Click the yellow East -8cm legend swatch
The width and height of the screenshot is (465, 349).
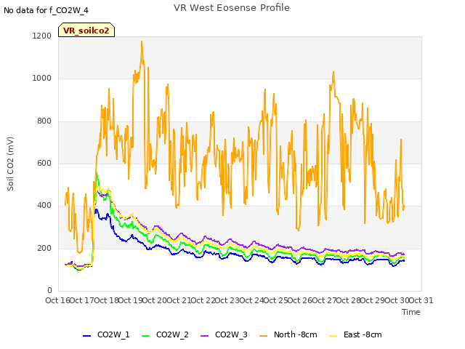[x=333, y=336]
